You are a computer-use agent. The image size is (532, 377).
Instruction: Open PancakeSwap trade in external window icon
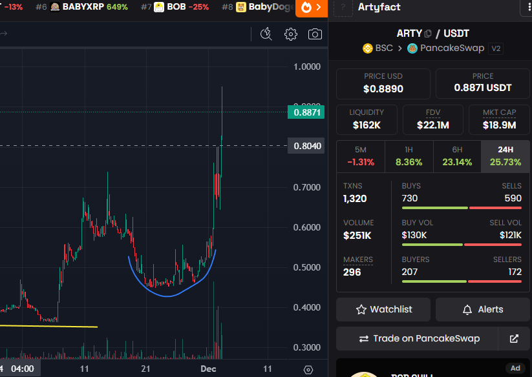pos(514,338)
